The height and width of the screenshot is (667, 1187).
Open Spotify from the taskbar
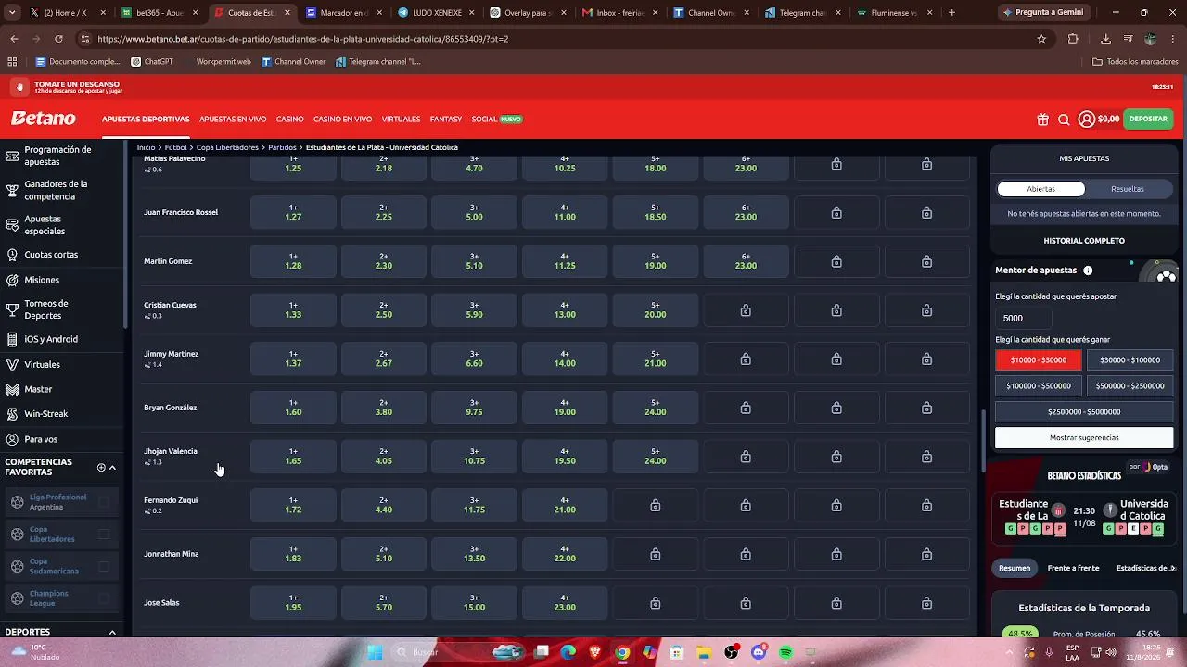(x=785, y=652)
